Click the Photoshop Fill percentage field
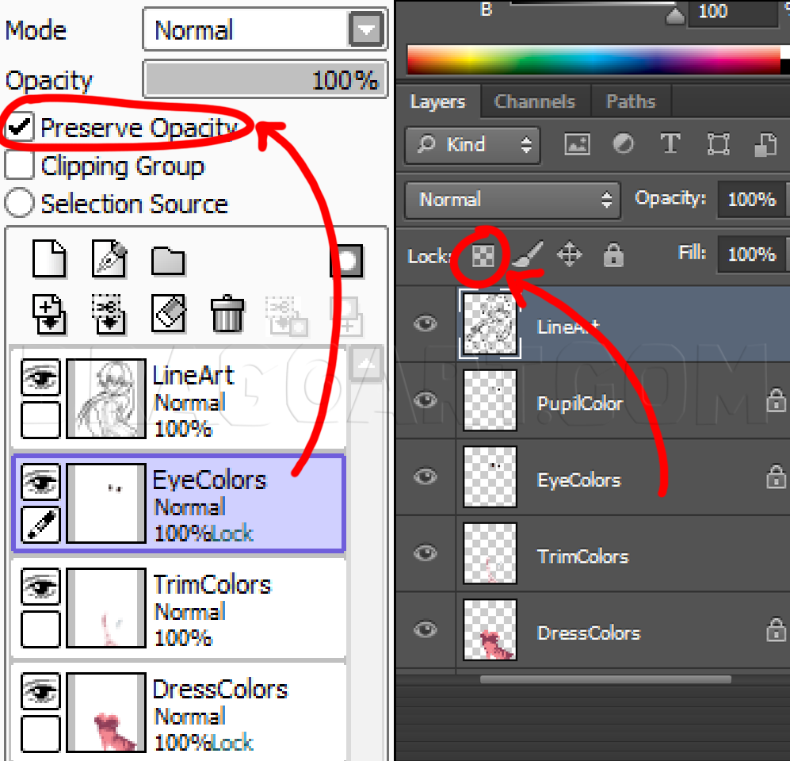This screenshot has width=790, height=761. tap(751, 254)
